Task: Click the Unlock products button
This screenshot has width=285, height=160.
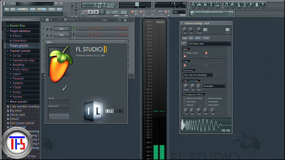Action: point(59,116)
